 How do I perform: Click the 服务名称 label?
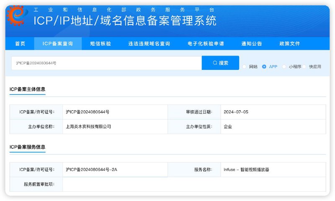point(203,170)
